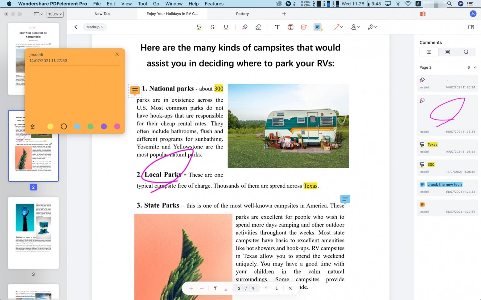Select the Highlight tool in the toolbar
This screenshot has height=300, width=481.
click(x=199, y=27)
